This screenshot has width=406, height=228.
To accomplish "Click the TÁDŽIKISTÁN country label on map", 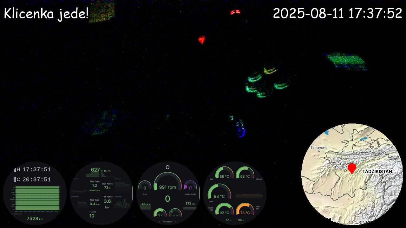I will [377, 171].
